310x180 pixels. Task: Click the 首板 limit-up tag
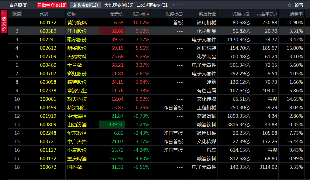pos(178,23)
